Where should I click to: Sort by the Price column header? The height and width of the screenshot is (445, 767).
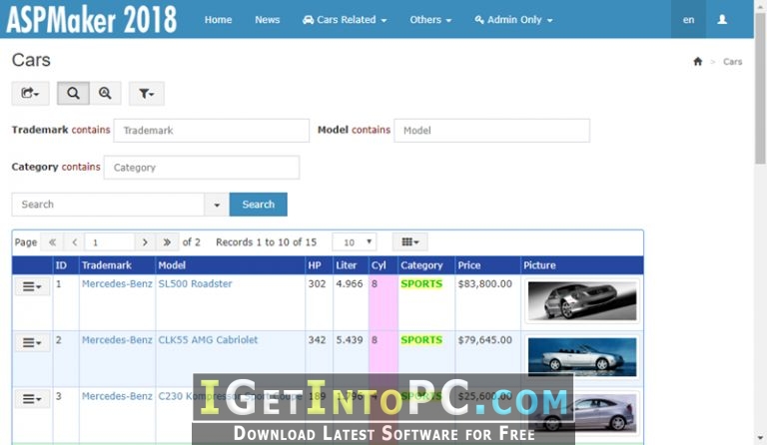pos(469,265)
